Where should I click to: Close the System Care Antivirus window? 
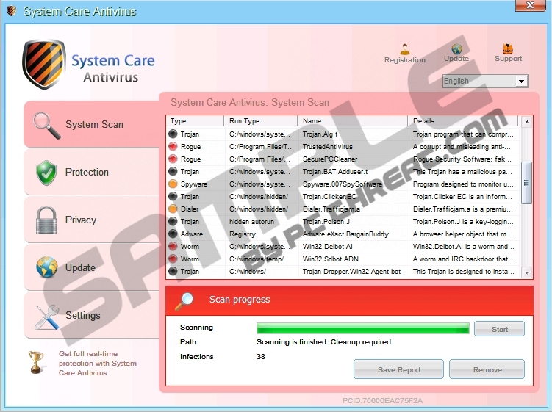point(530,5)
